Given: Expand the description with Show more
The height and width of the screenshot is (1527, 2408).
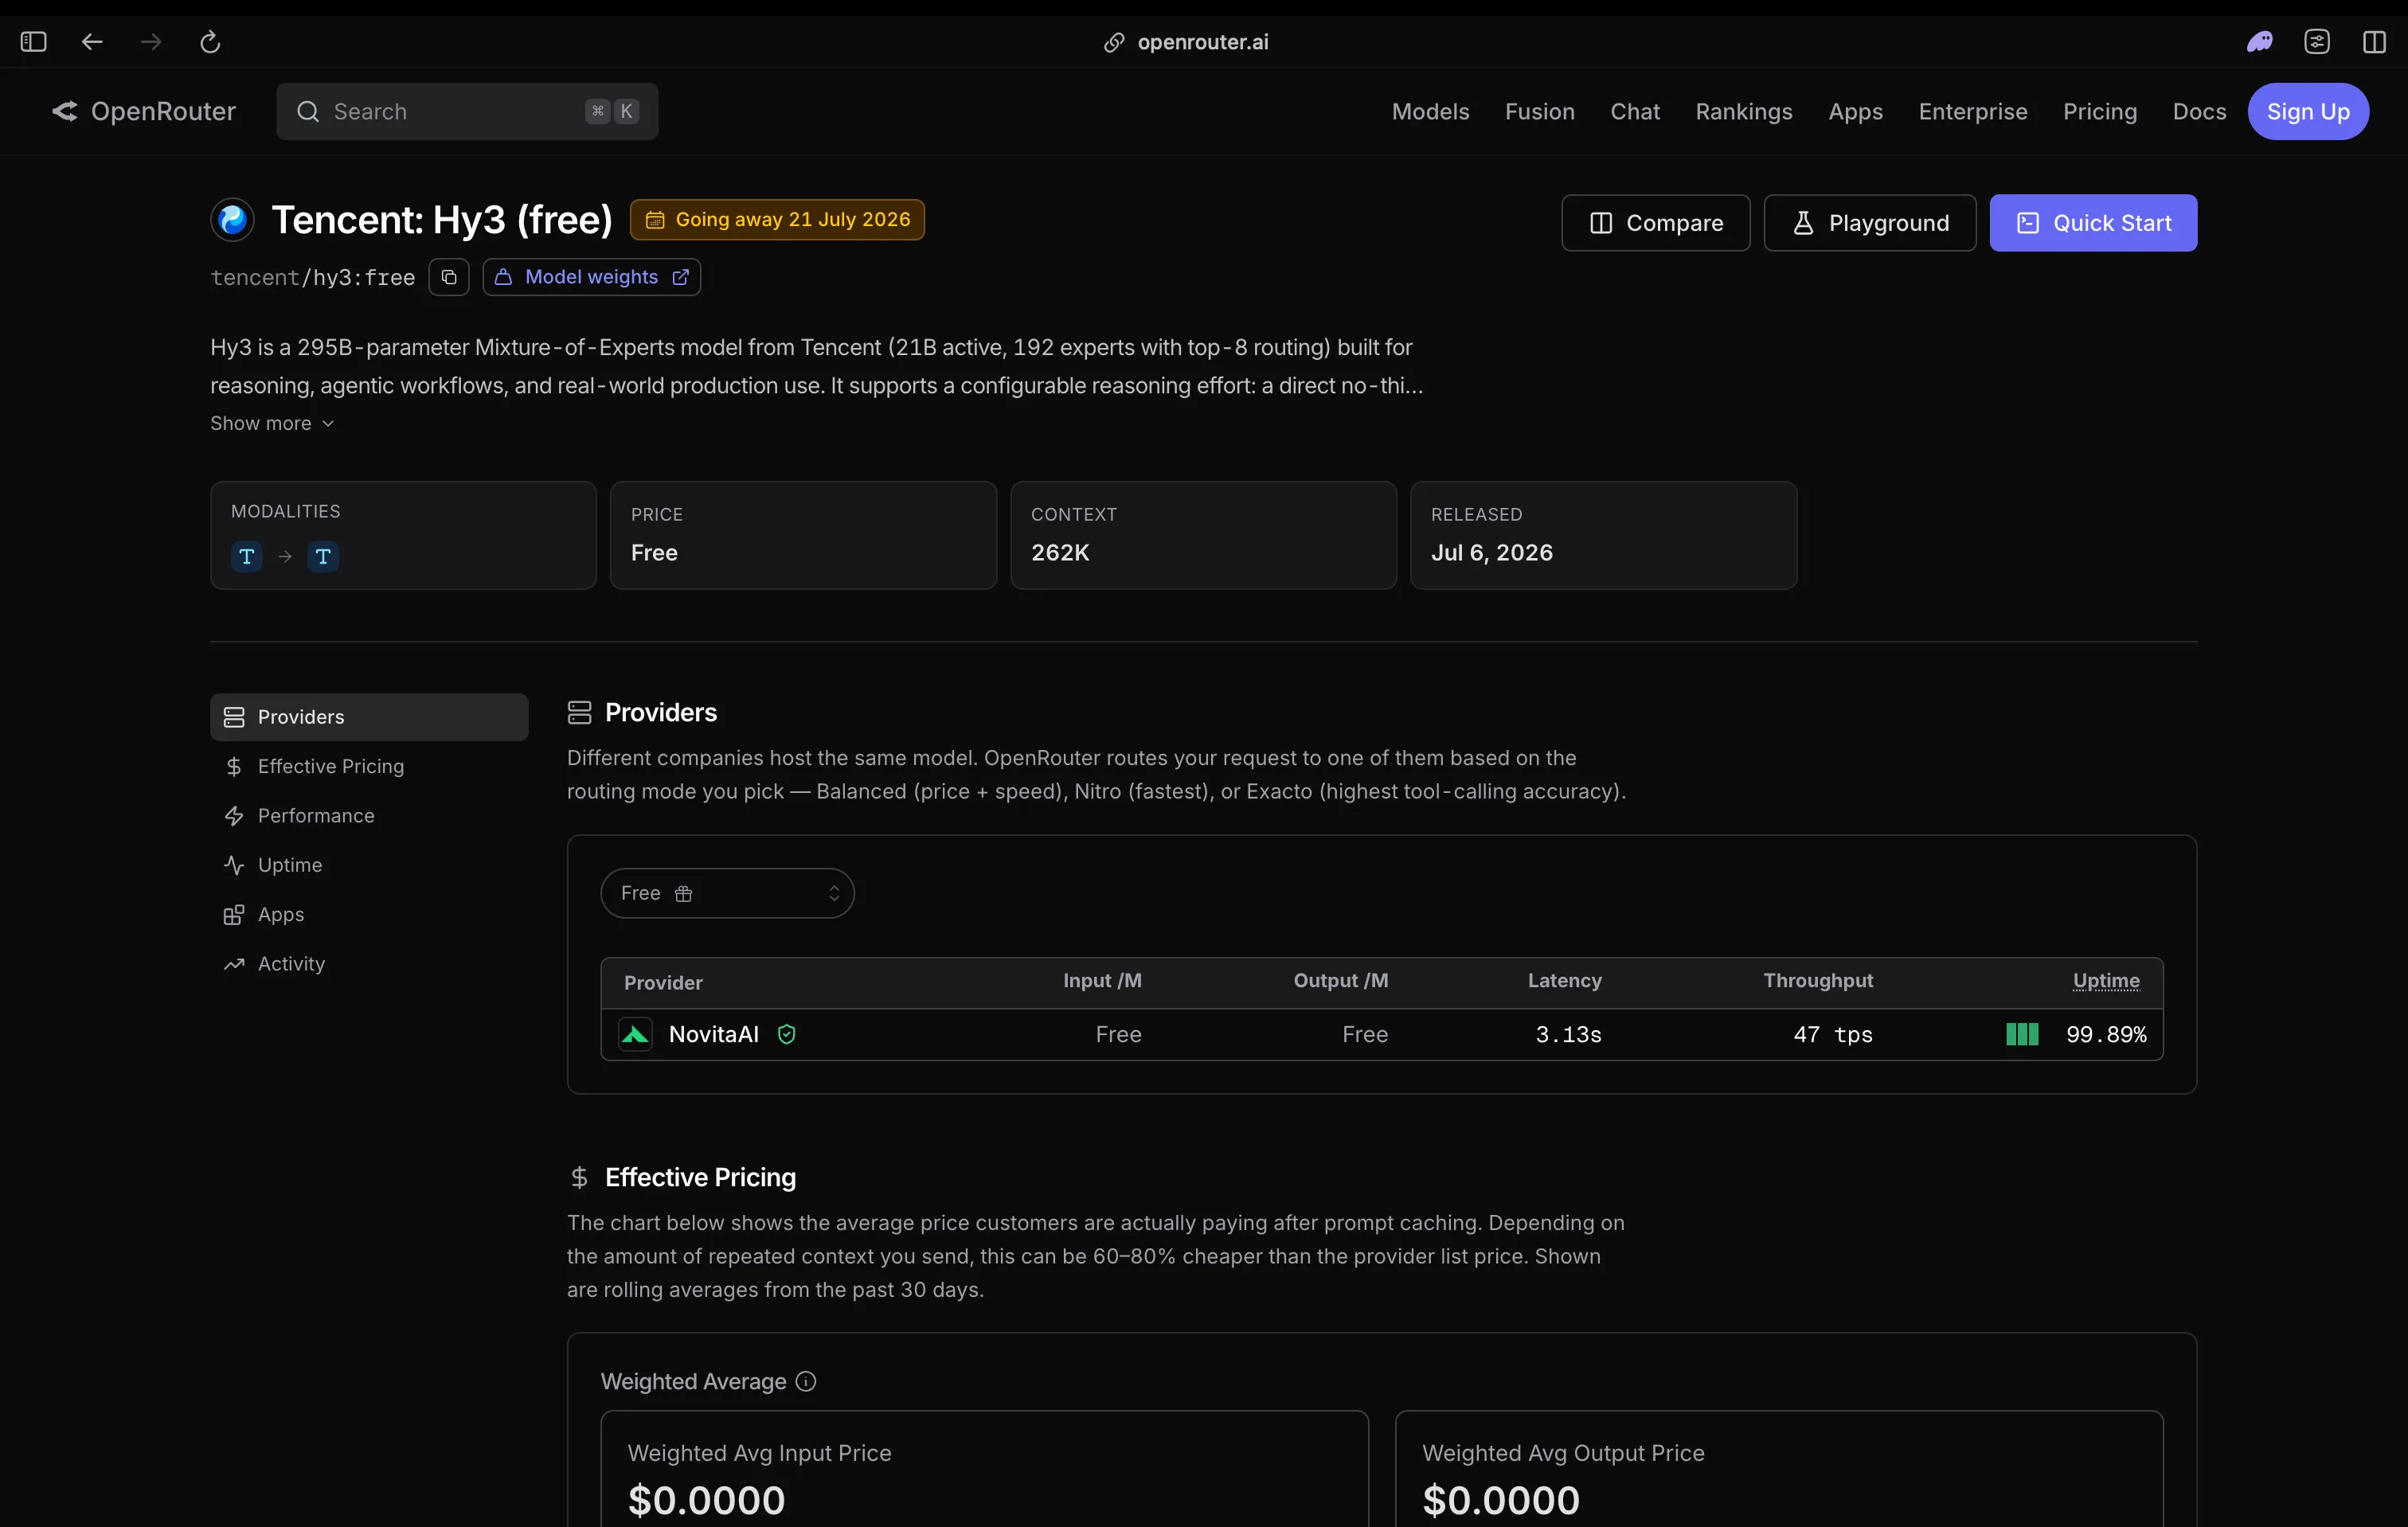Looking at the screenshot, I should click(x=272, y=423).
